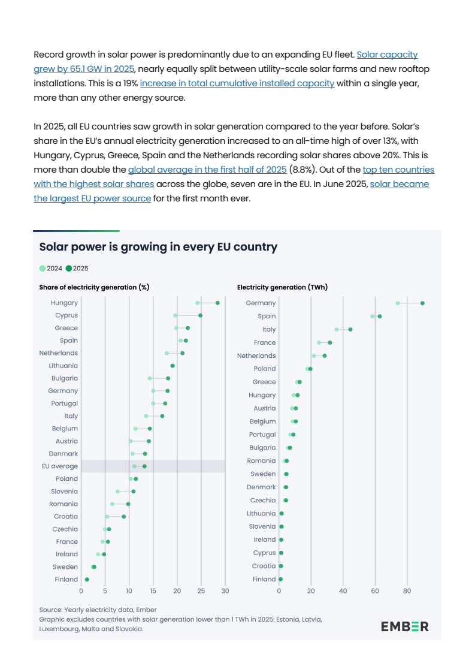Click the EU average highlighted row label
475x672 pixels.
[x=60, y=466]
